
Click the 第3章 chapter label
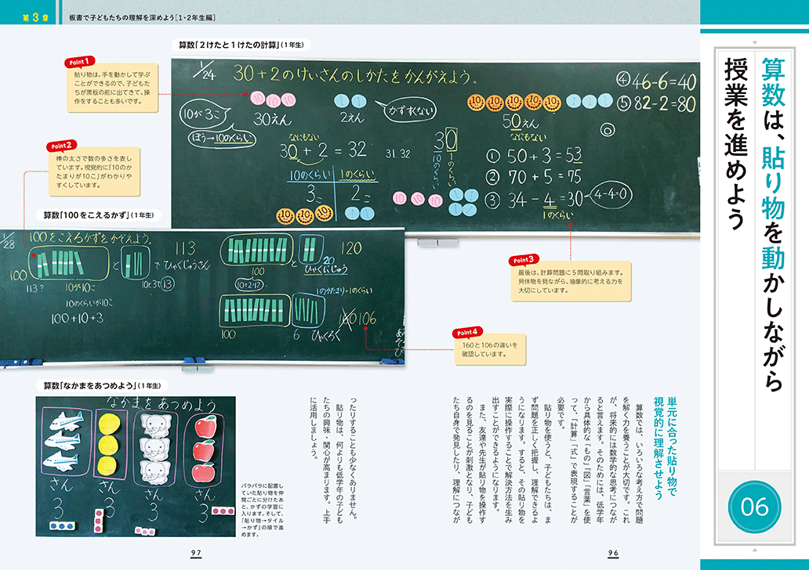(35, 17)
